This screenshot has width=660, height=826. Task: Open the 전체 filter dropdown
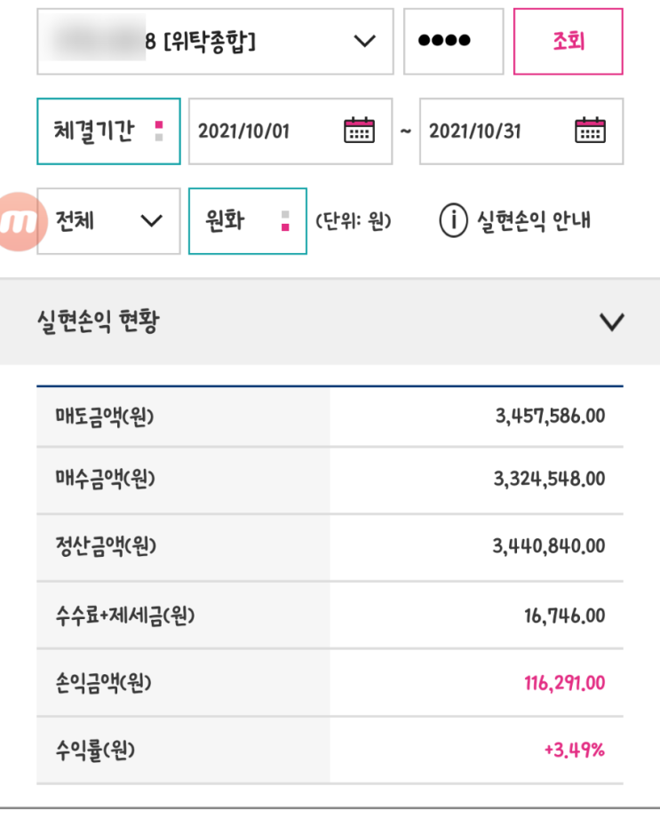(x=108, y=221)
